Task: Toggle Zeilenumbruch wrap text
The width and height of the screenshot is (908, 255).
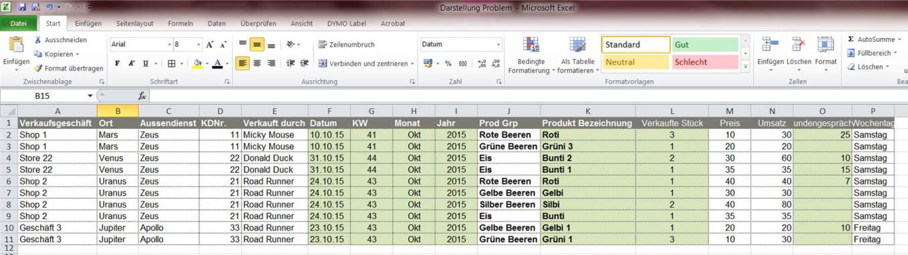Action: 346,45
